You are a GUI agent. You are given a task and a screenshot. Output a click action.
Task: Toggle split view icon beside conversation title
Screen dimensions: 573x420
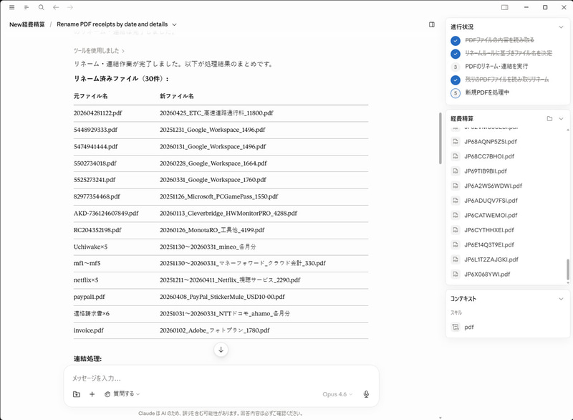(432, 24)
